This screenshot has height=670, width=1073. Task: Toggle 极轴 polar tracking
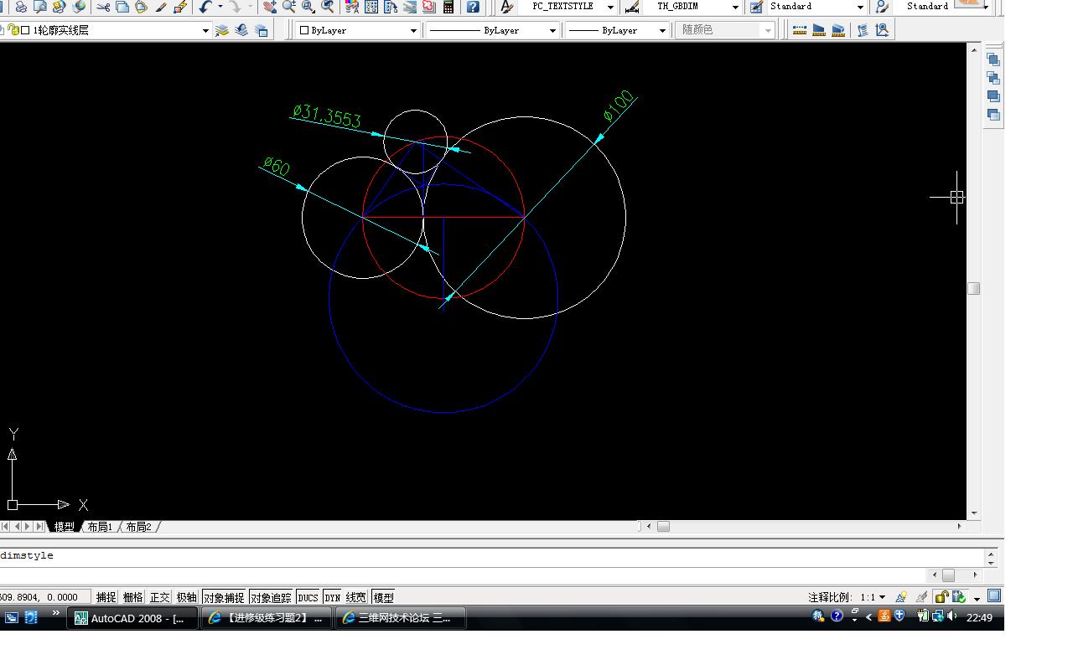click(186, 597)
